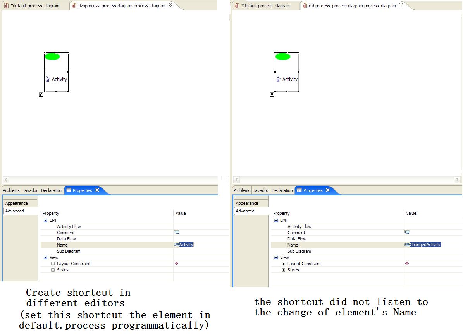This screenshot has height=334, width=463.
Task: Select Appearance category in right Properties
Action: [251, 203]
